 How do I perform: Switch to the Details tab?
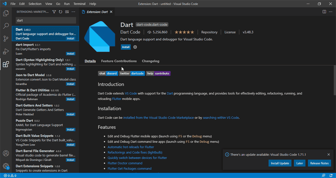point(90,61)
